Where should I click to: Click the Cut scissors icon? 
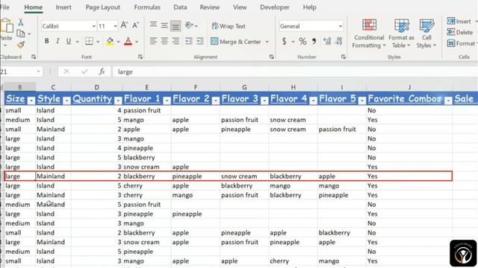coord(21,22)
